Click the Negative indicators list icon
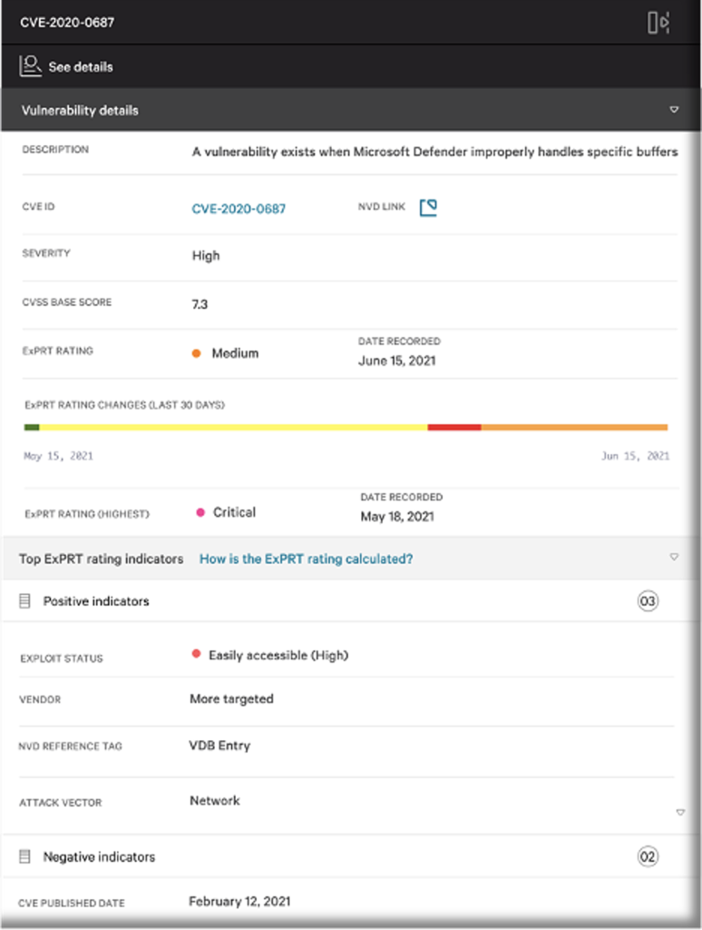This screenshot has height=930, width=702. point(24,856)
